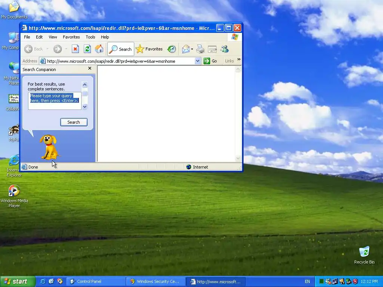The height and width of the screenshot is (287, 383).
Task: Select the Recycle Bin desktop icon
Action: pyautogui.click(x=364, y=255)
